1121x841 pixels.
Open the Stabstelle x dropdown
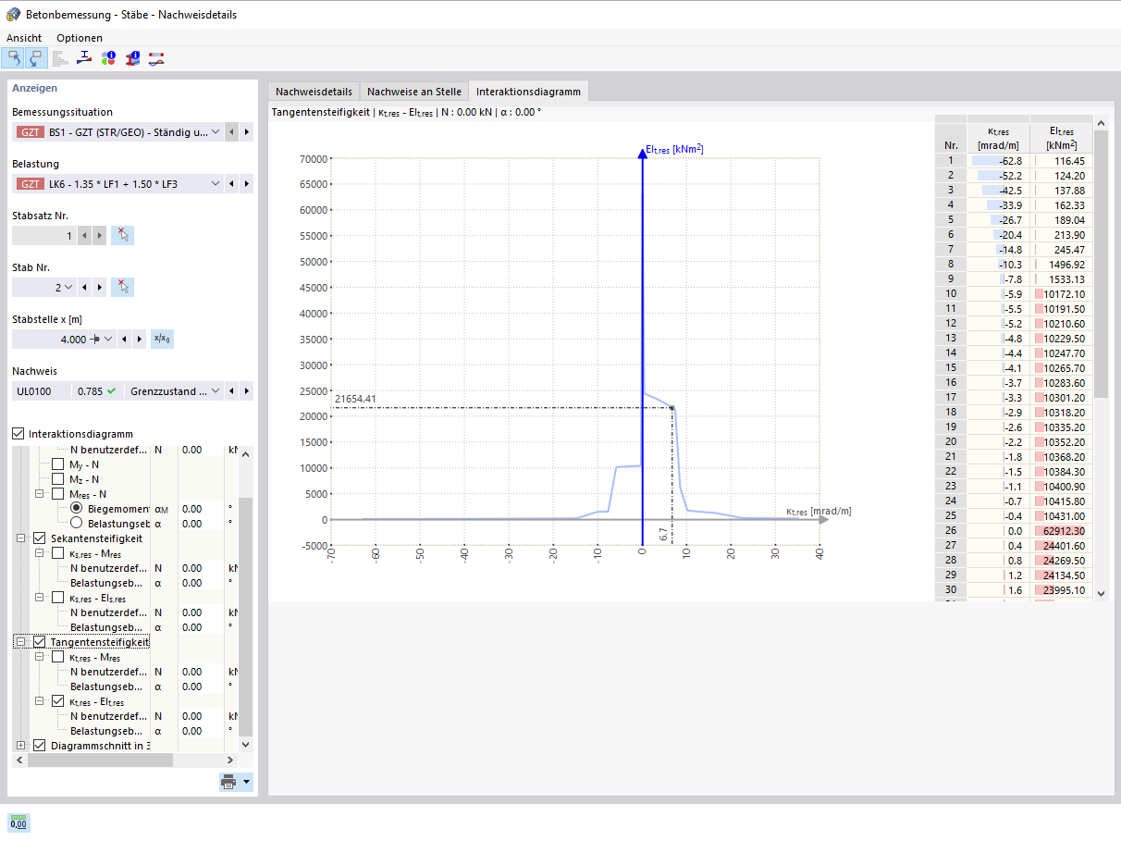[x=110, y=340]
